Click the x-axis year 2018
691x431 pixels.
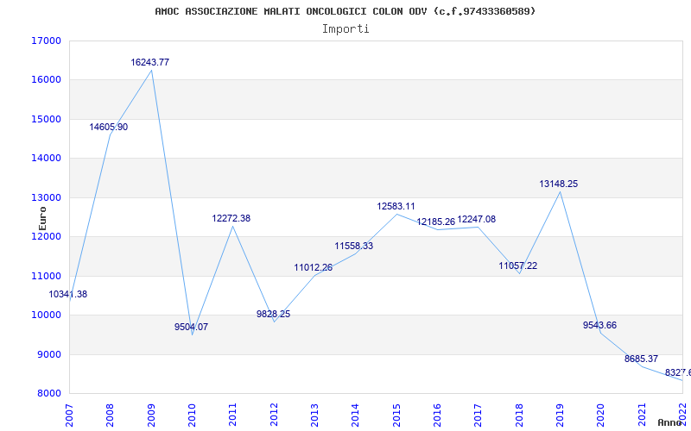point(519,415)
